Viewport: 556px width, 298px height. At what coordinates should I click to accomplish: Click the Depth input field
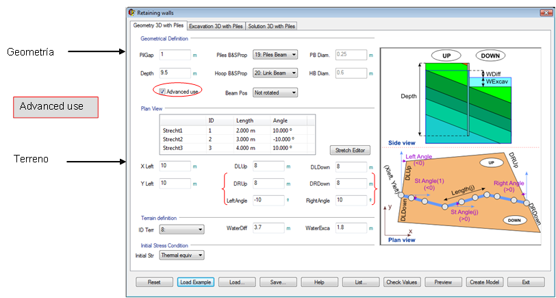click(x=175, y=73)
